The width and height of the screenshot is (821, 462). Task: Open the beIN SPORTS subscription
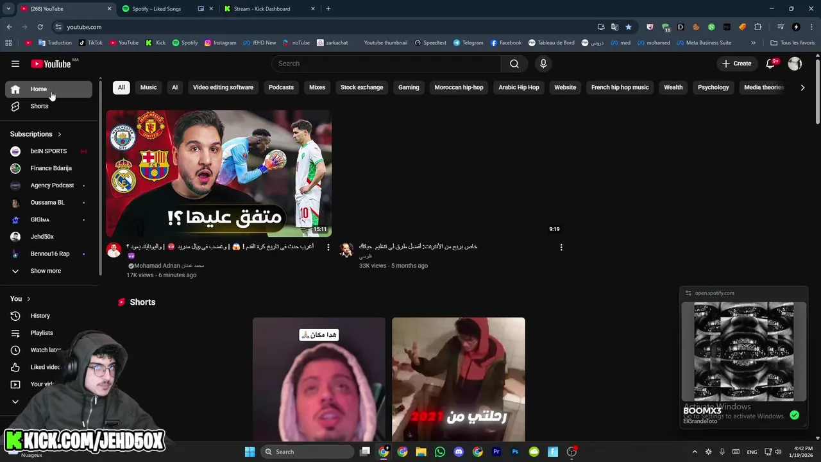tap(49, 151)
